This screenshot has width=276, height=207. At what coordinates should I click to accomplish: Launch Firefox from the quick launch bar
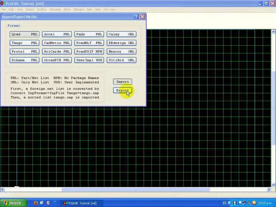pyautogui.click(x=36, y=203)
